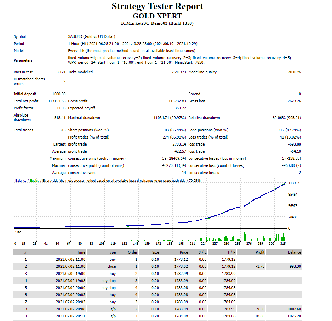Click the blue Balance legend label
Image resolution: width=332 pixels, height=321 pixels.
point(21,181)
